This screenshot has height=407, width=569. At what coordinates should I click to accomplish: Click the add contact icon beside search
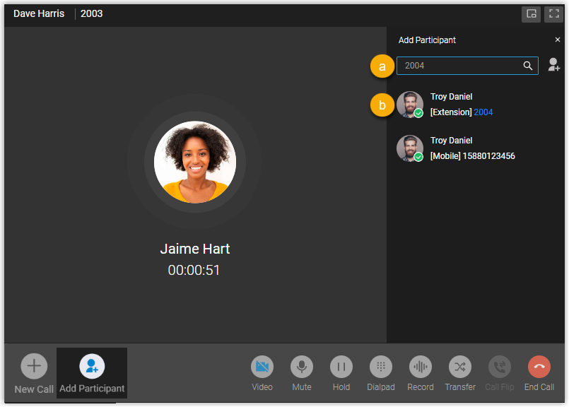pyautogui.click(x=553, y=65)
